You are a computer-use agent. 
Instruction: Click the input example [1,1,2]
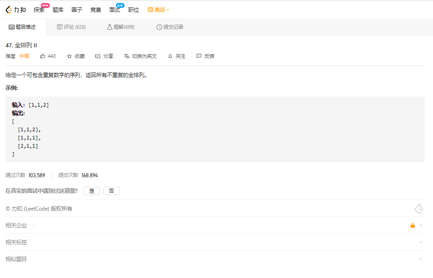click(39, 105)
